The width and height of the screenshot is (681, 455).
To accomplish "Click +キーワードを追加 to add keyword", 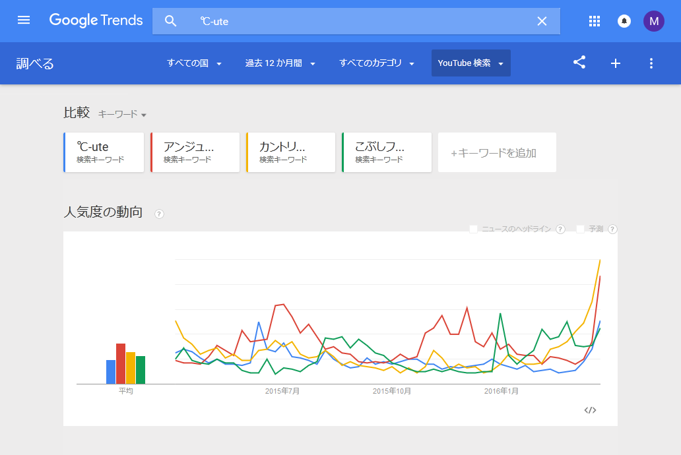I will coord(497,152).
